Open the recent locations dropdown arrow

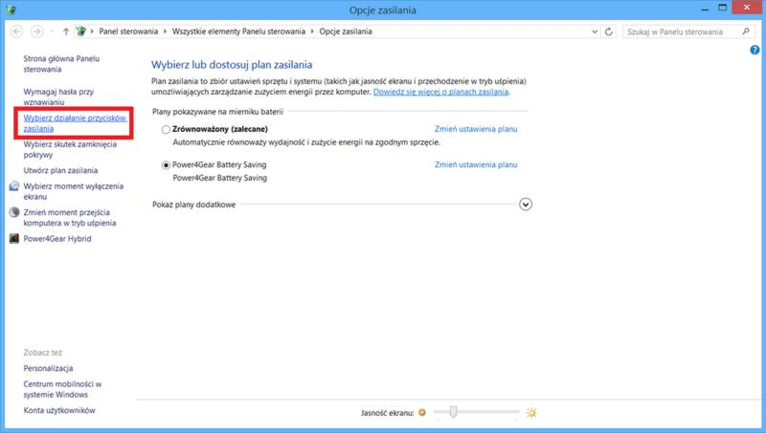click(x=52, y=32)
